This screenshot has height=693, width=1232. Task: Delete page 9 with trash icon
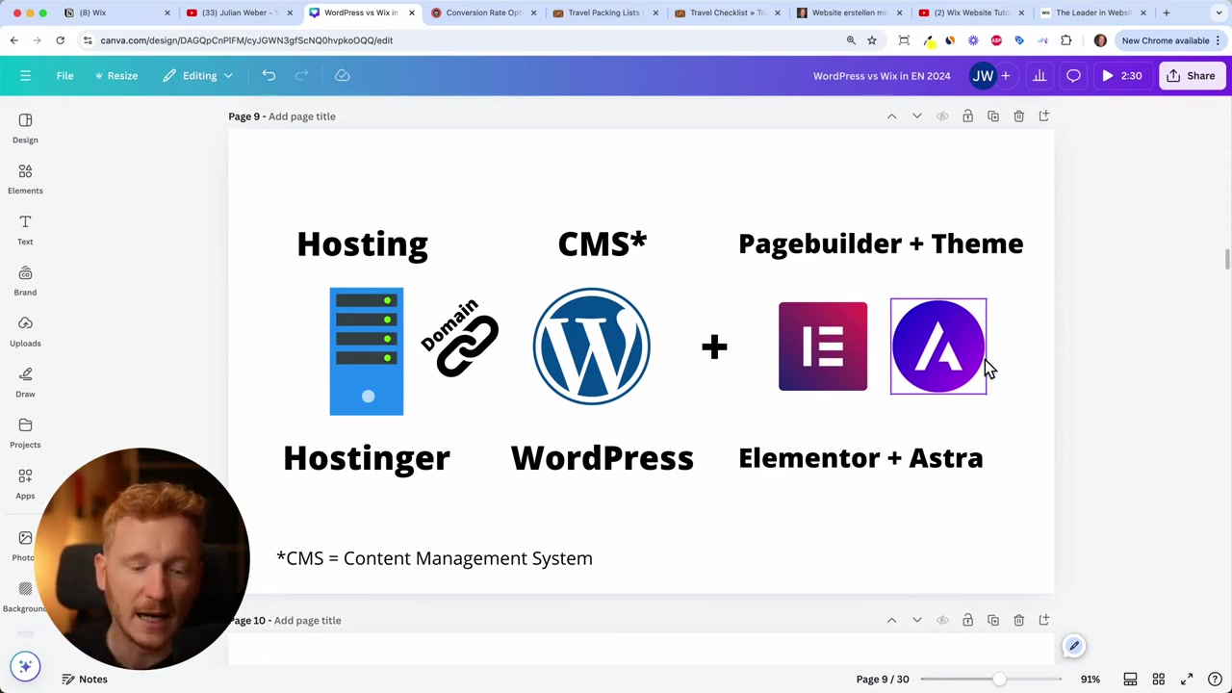point(1018,116)
